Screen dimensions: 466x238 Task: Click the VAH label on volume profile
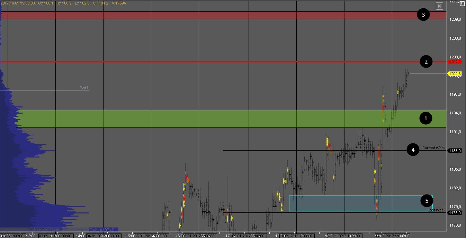(x=84, y=87)
